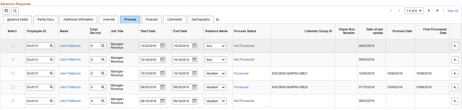Screen dimensions: 462x110
Task: Tick checkbox for 08/18/2016 Vacation row
Action: (13, 101)
